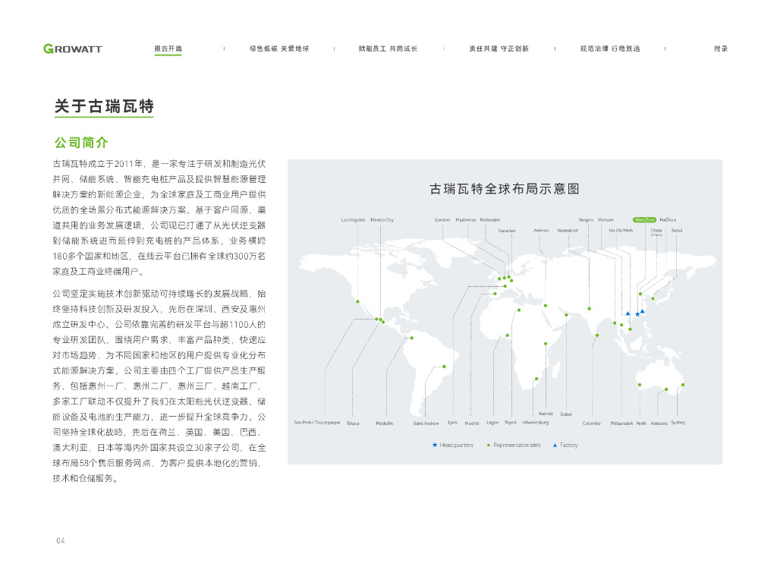This screenshot has width=777, height=573.
Task: Click the Growatt logo
Action: click(73, 49)
